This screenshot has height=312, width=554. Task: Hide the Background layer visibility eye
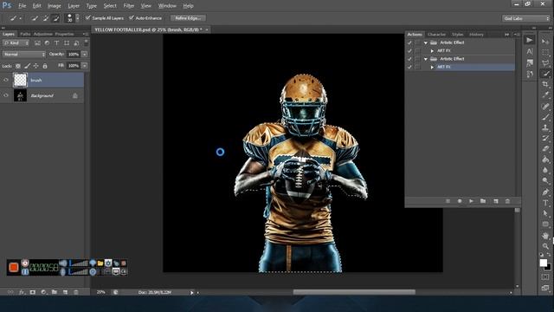(6, 95)
